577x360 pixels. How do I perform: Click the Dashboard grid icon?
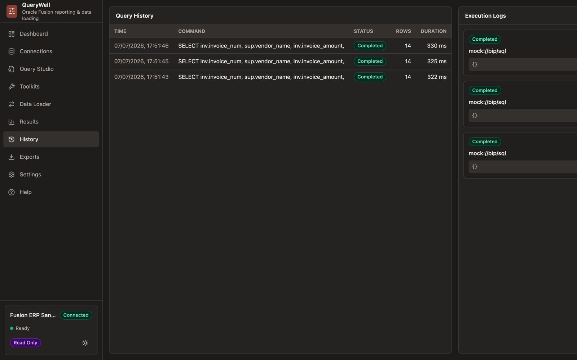pyautogui.click(x=12, y=34)
